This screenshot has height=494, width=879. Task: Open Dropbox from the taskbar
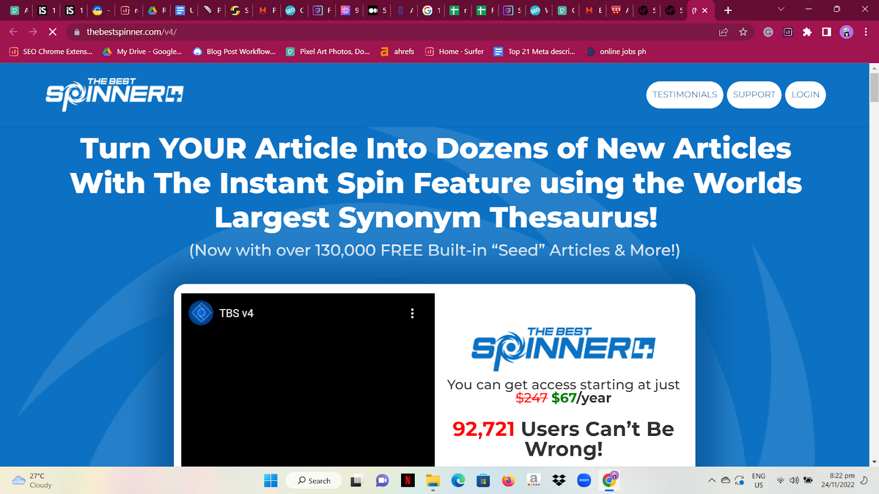click(x=559, y=481)
